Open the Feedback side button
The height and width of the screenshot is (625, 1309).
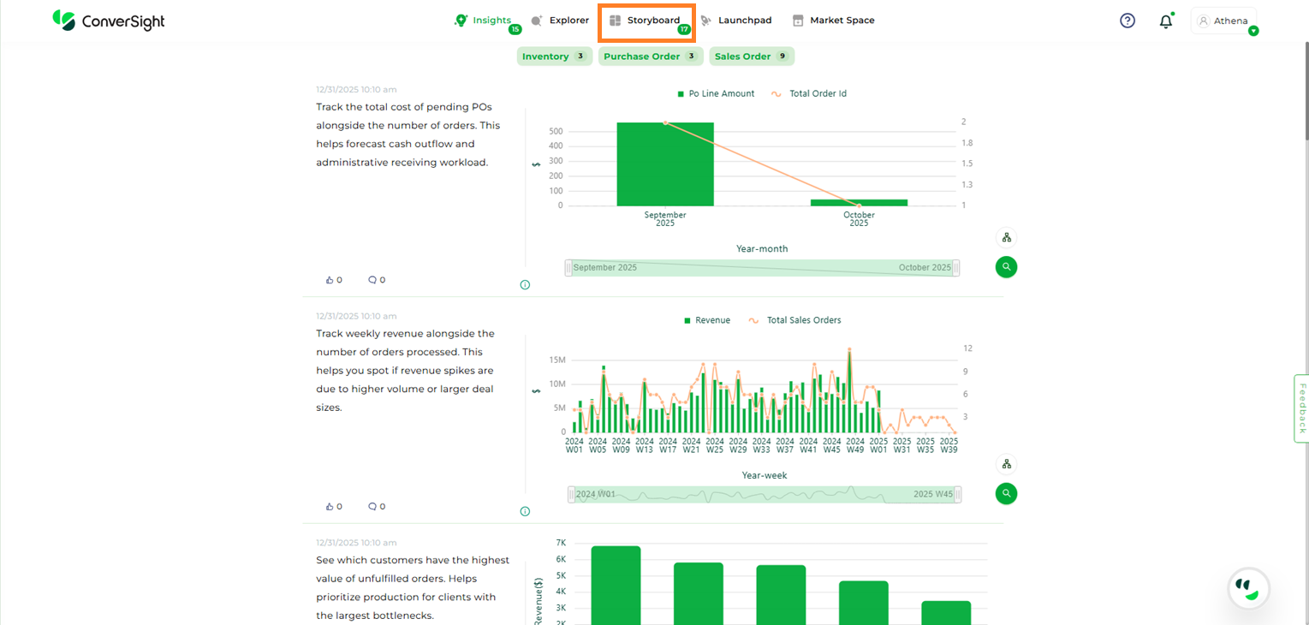(x=1301, y=408)
